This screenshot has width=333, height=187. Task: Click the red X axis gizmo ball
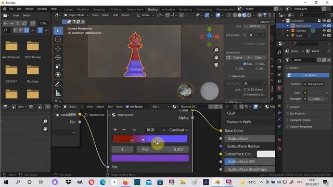[217, 37]
